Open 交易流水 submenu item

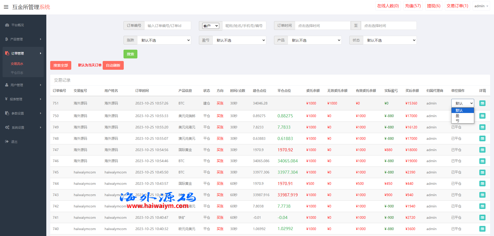click(x=17, y=64)
